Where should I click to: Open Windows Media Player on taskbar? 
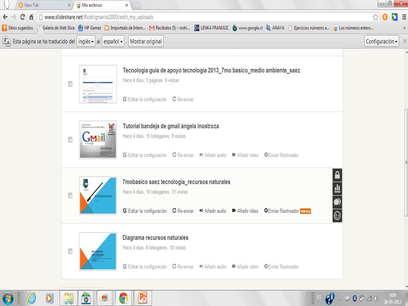49,298
